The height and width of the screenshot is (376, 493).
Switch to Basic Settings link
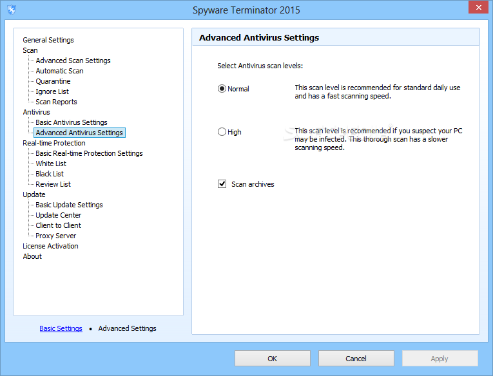click(x=61, y=328)
